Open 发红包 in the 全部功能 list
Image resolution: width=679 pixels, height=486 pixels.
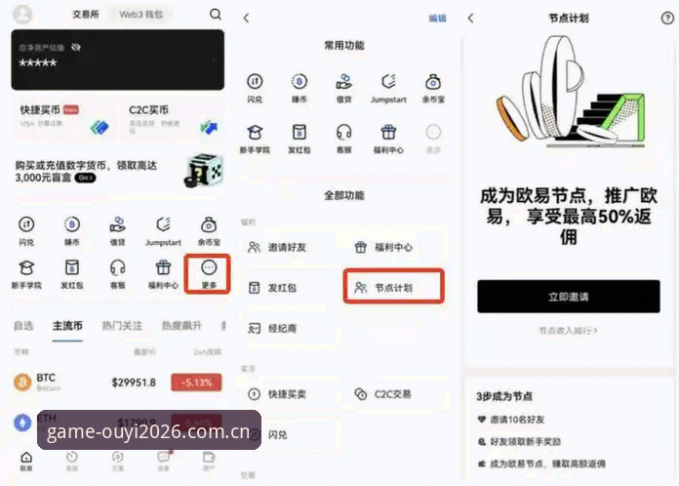tap(272, 288)
